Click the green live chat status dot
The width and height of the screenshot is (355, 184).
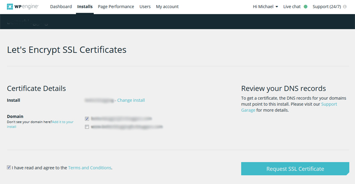pyautogui.click(x=305, y=7)
